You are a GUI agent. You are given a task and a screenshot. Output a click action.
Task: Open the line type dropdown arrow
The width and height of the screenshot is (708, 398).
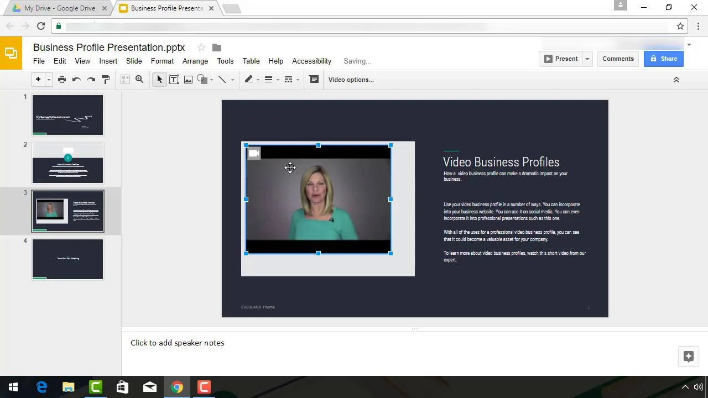point(232,80)
